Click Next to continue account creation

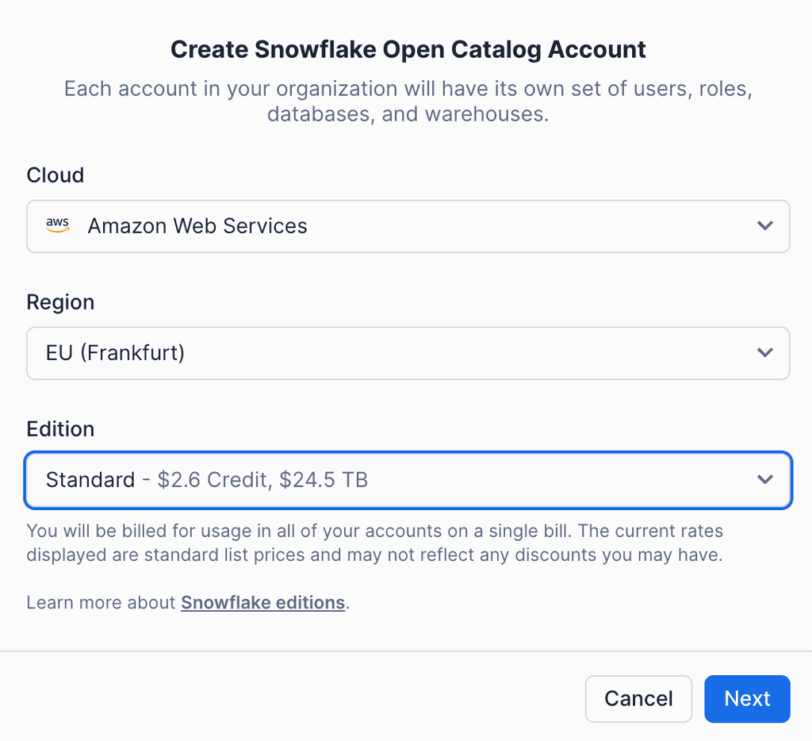click(x=746, y=699)
